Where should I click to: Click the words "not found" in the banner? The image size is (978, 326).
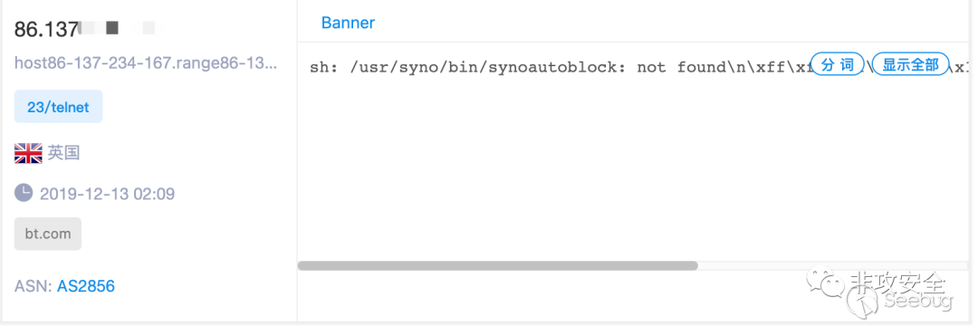point(677,67)
